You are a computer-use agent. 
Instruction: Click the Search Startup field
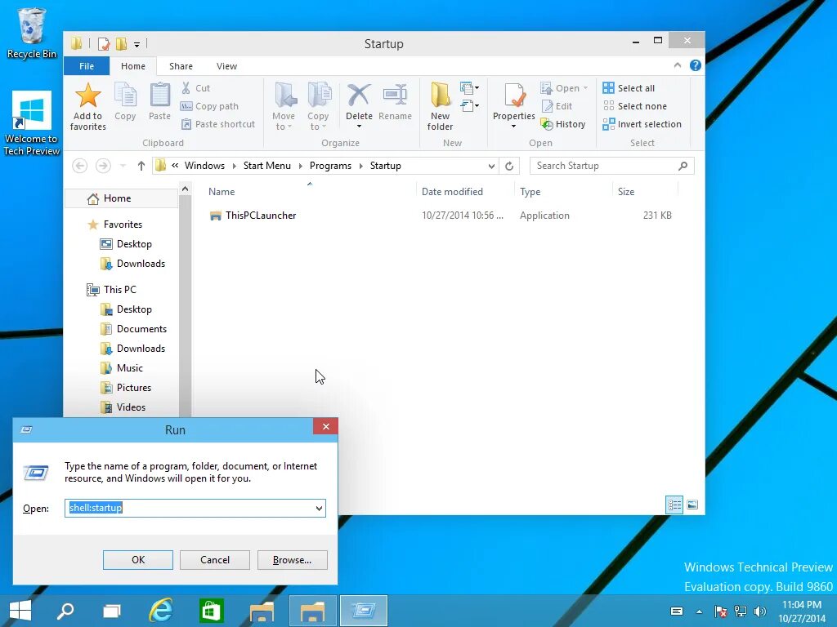[611, 166]
